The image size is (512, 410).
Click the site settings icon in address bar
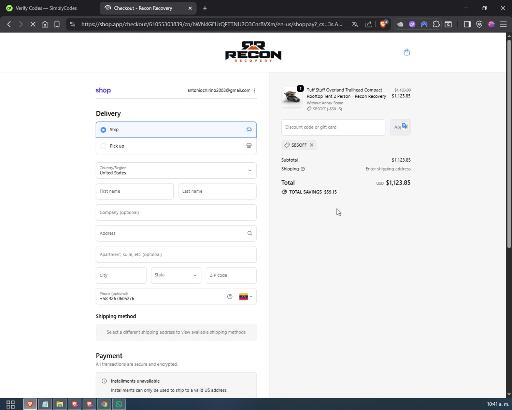pyautogui.click(x=72, y=24)
